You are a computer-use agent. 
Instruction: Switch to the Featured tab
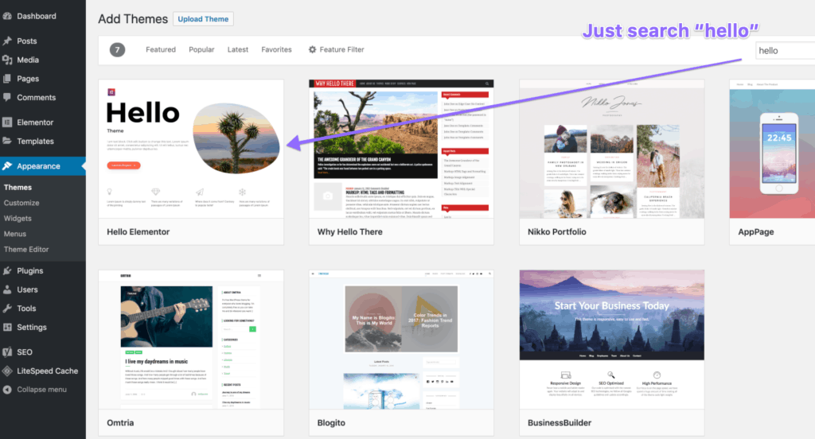(x=161, y=49)
